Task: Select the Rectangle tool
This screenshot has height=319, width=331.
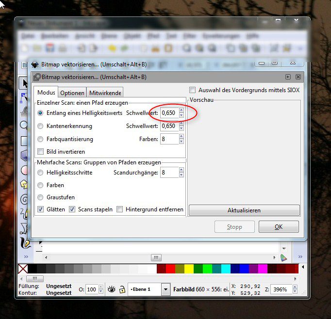Action: click(24, 141)
